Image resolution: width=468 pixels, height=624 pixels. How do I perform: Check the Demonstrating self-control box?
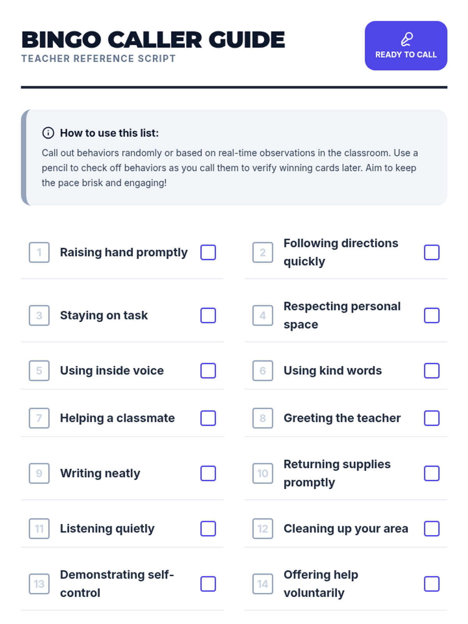[x=208, y=584]
